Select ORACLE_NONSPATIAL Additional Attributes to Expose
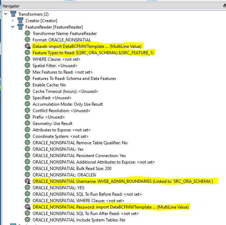The width and height of the screenshot is (226, 225). (94, 162)
